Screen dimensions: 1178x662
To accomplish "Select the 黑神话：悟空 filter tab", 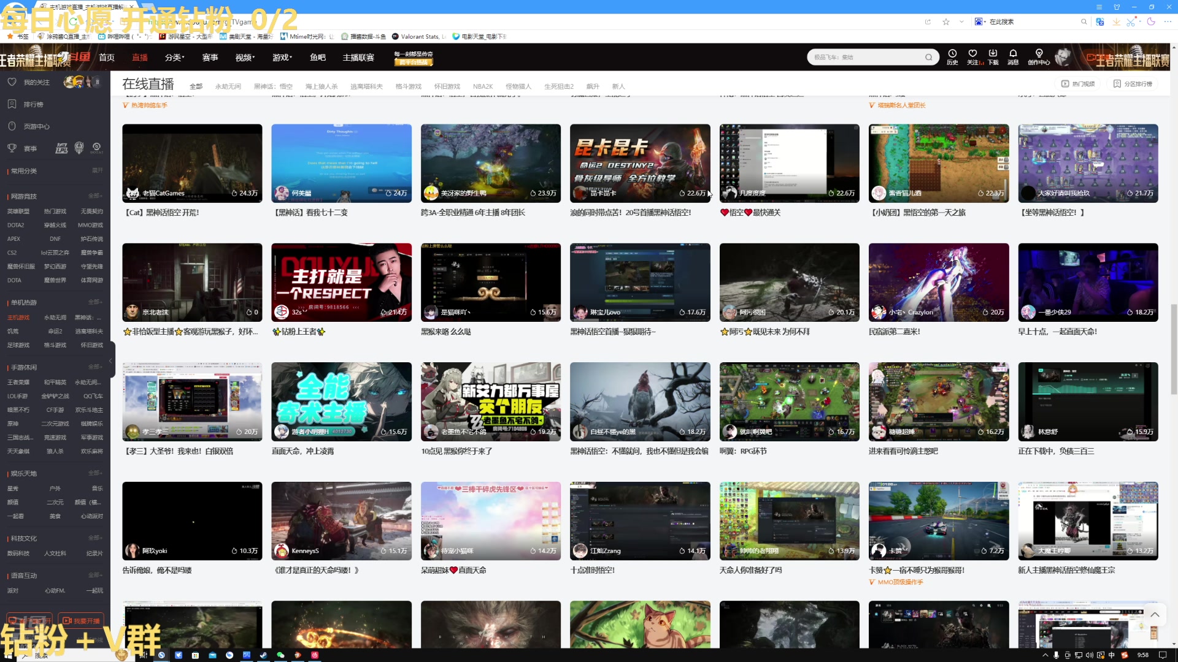I will [273, 86].
